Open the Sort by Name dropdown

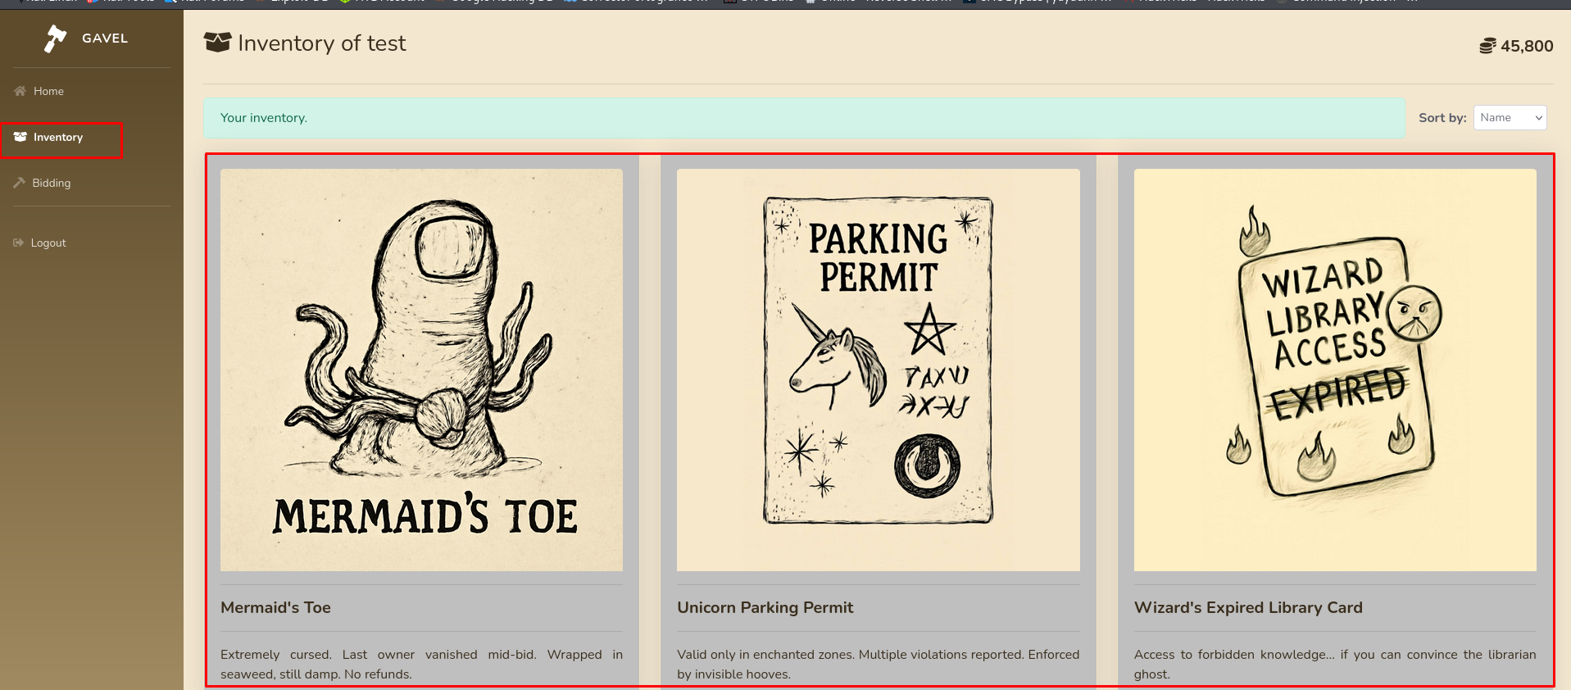(1510, 117)
